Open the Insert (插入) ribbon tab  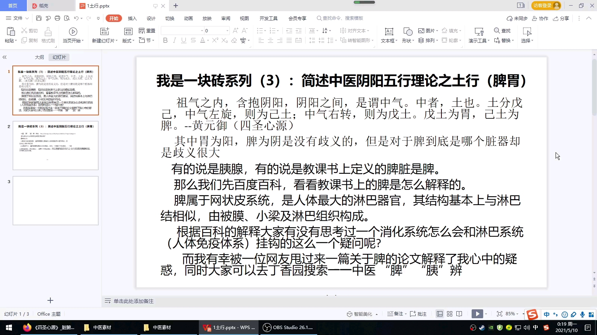132,18
